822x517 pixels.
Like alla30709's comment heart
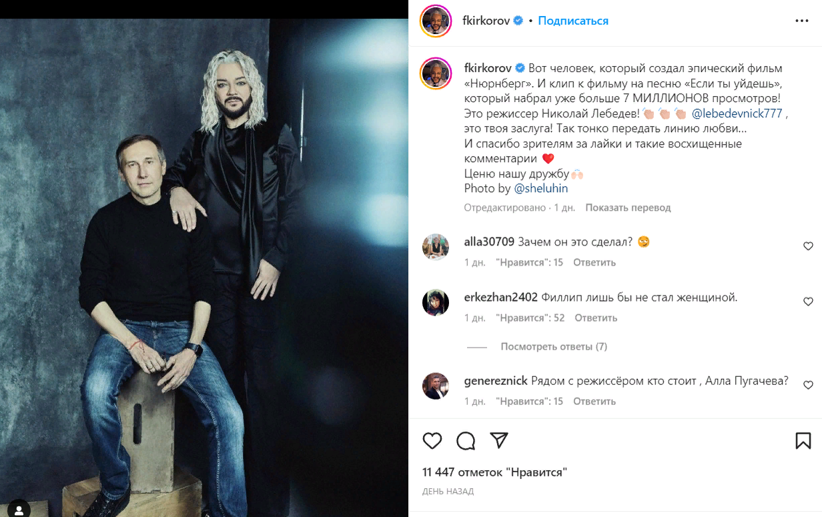coord(808,246)
